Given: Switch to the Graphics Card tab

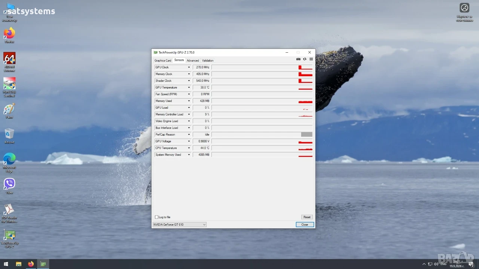Looking at the screenshot, I should 163,61.
